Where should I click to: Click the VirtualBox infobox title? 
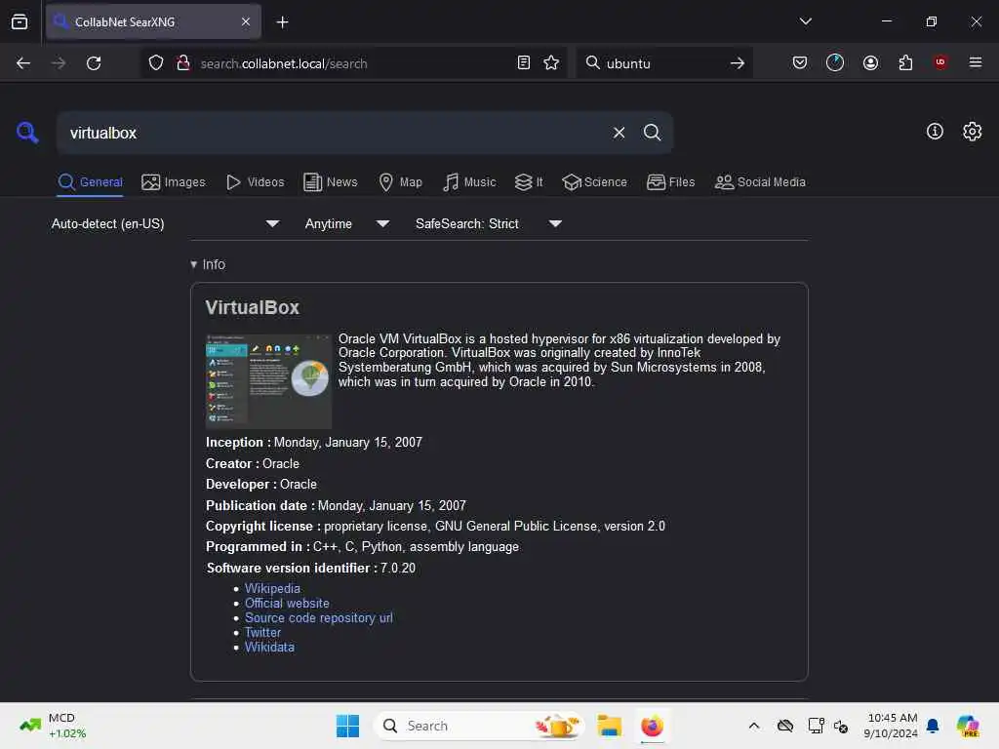tap(253, 307)
